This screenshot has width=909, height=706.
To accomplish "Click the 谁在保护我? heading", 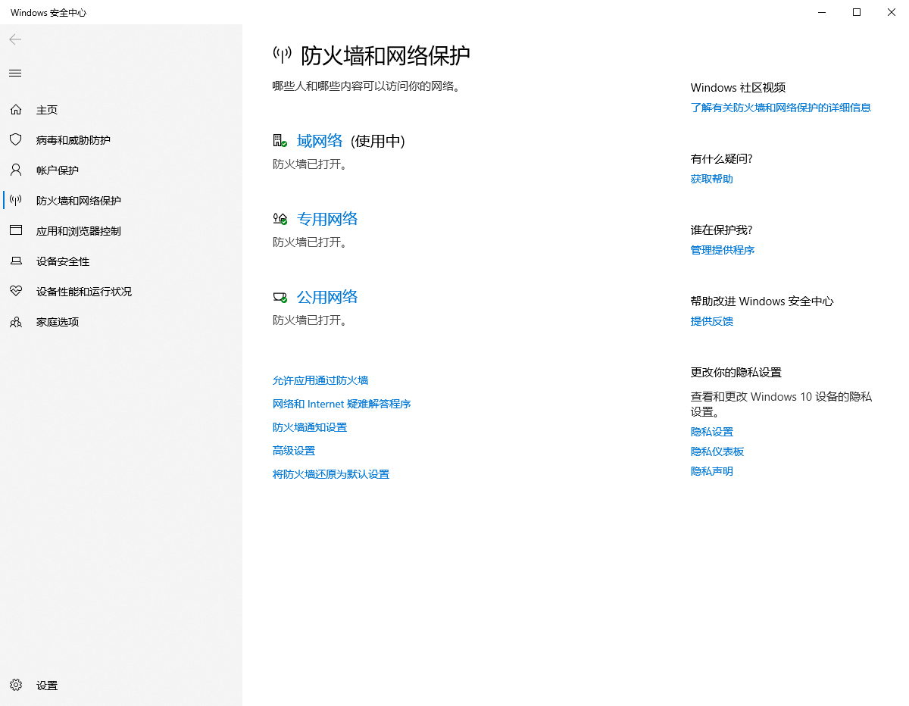I will pos(722,230).
